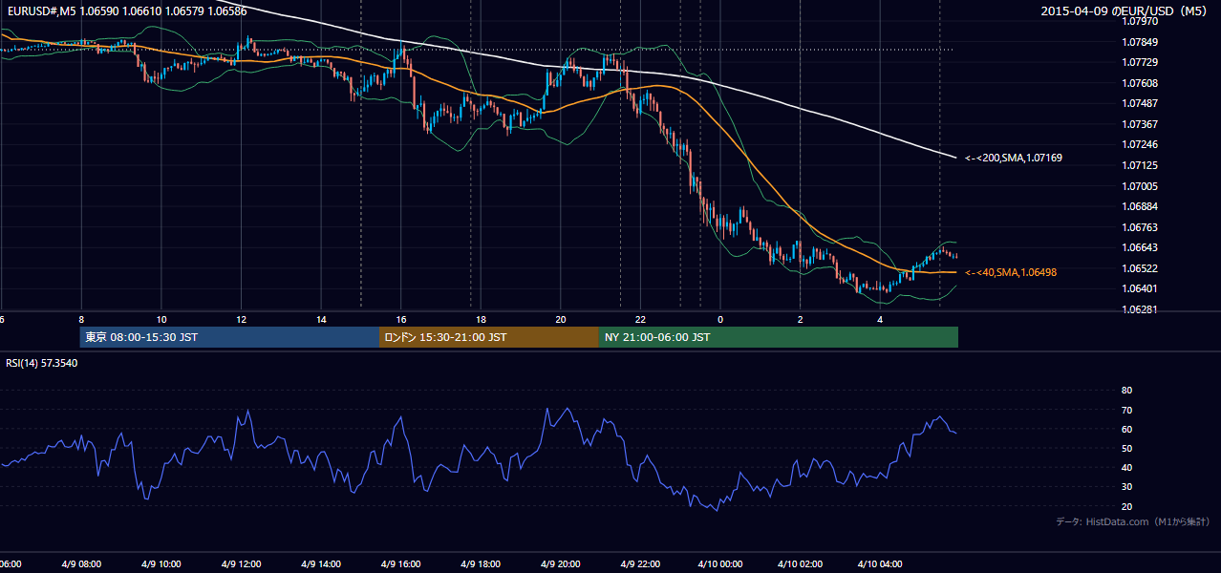Click hour tick 2 under price chart
The width and height of the screenshot is (1221, 573).
pyautogui.click(x=801, y=319)
